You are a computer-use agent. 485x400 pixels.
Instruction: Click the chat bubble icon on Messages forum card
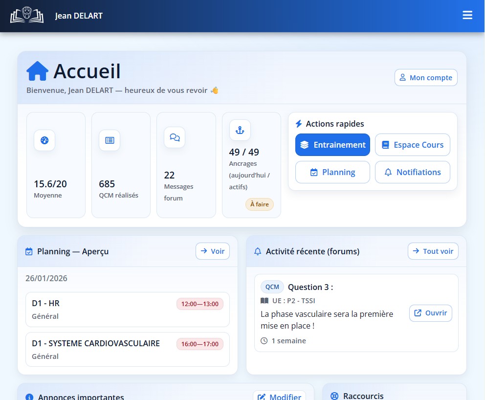pyautogui.click(x=175, y=137)
